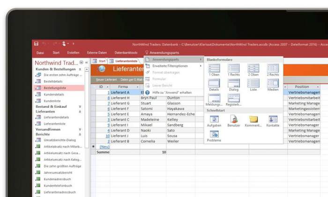This screenshot has width=328, height=197.
Task: Click Hilfe zu "Anwend" erhalten
Action: click(x=174, y=92)
